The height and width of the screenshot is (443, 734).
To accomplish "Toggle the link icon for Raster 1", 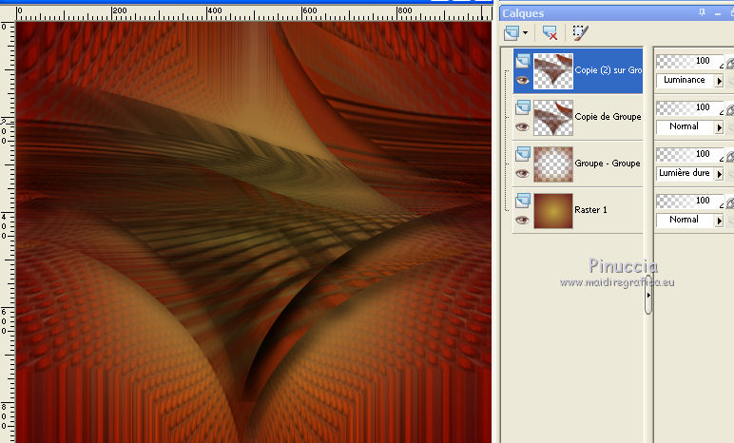I will tap(730, 202).
